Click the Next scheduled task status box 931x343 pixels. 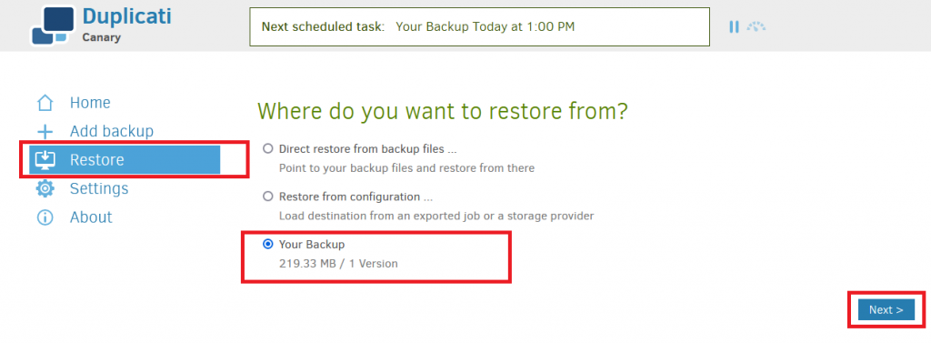[480, 26]
